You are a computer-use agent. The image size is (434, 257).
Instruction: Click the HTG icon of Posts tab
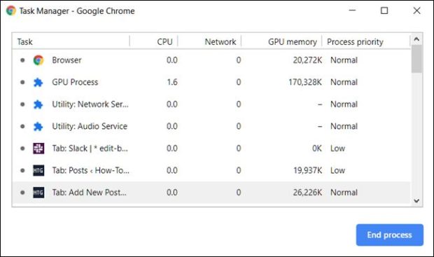38,170
